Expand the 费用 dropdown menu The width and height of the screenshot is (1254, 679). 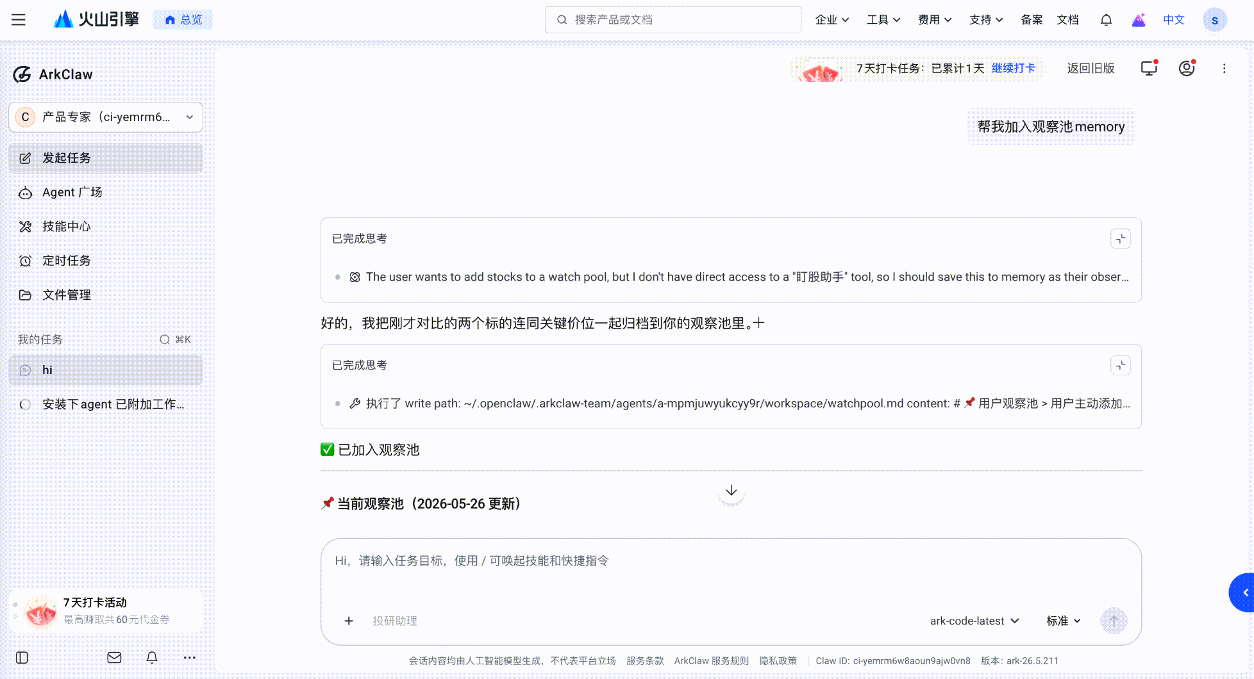point(935,20)
